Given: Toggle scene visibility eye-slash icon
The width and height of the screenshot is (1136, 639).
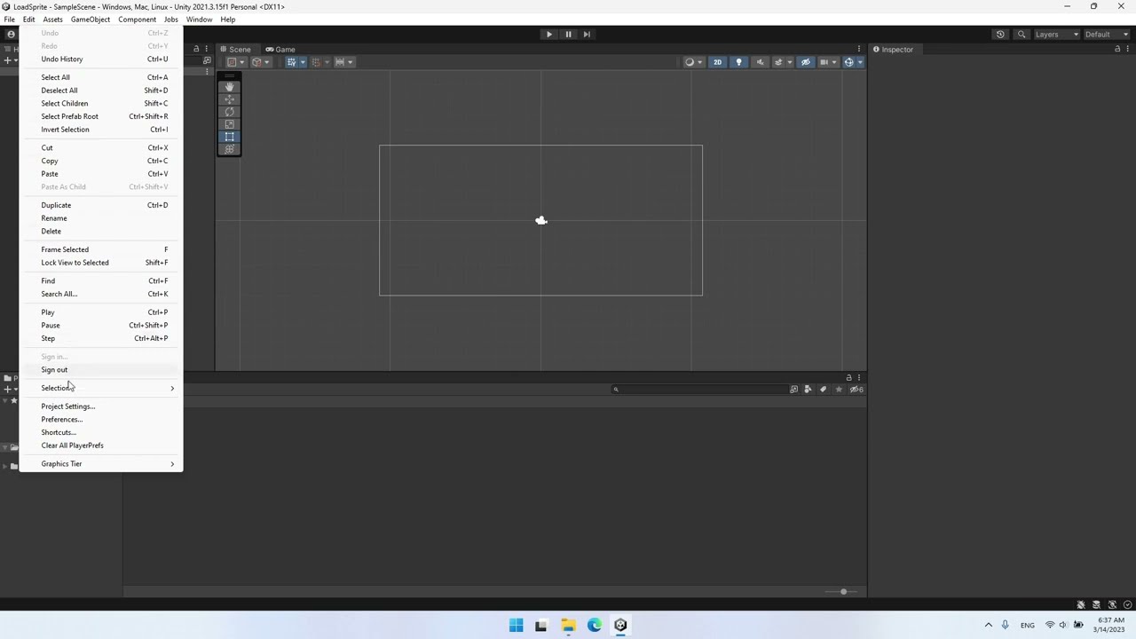Looking at the screenshot, I should (x=805, y=62).
